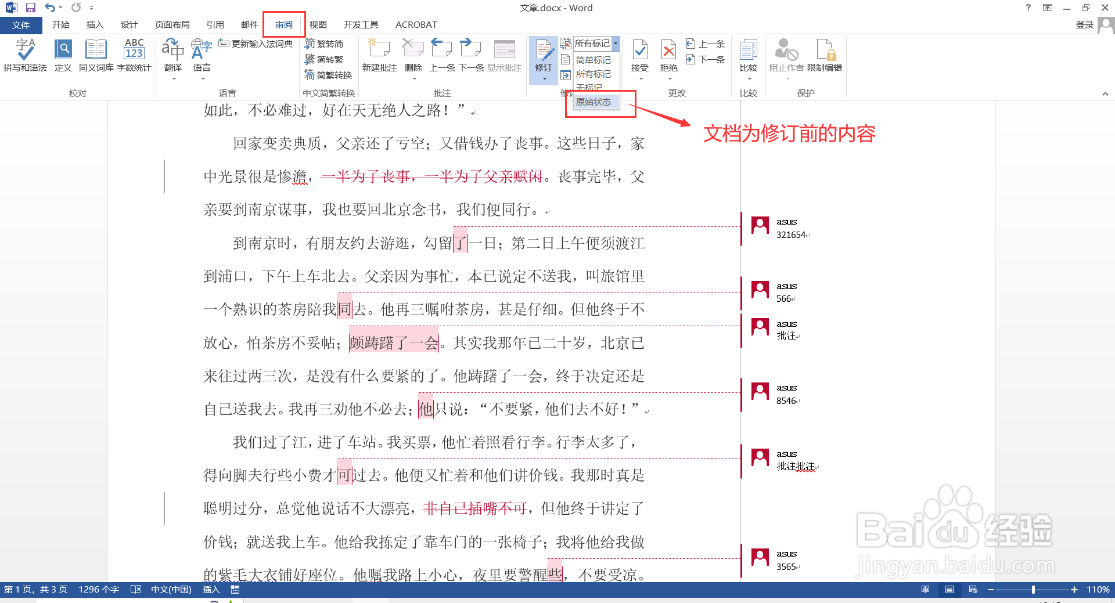Expand the Reject (拒绝) dropdown arrow
Image resolution: width=1115 pixels, height=603 pixels.
coord(669,78)
